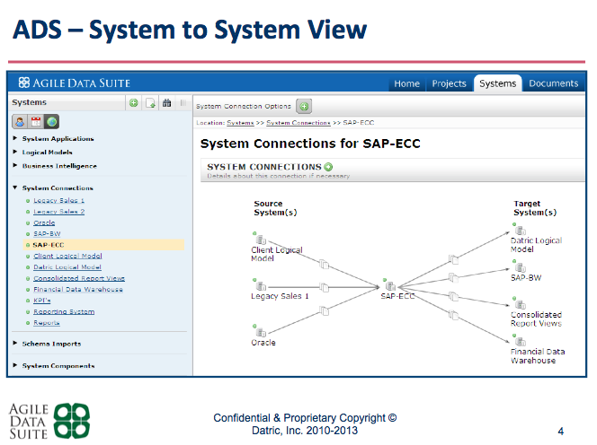The height and width of the screenshot is (445, 597).
Task: Open the Client Logical Model link
Action: 67,256
